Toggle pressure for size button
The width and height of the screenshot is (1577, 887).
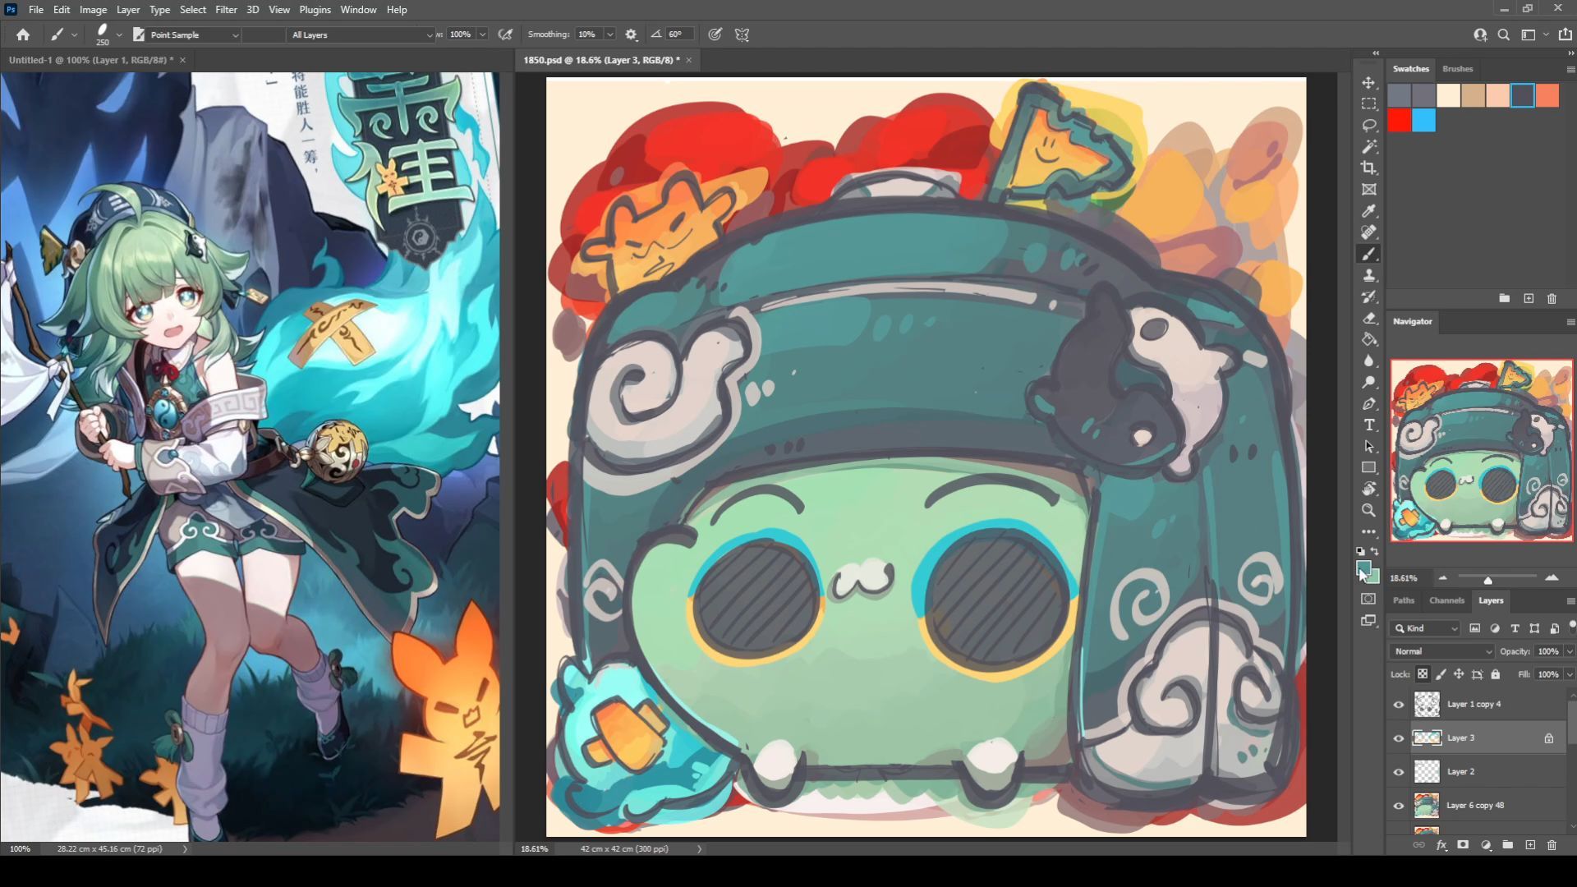(x=715, y=34)
